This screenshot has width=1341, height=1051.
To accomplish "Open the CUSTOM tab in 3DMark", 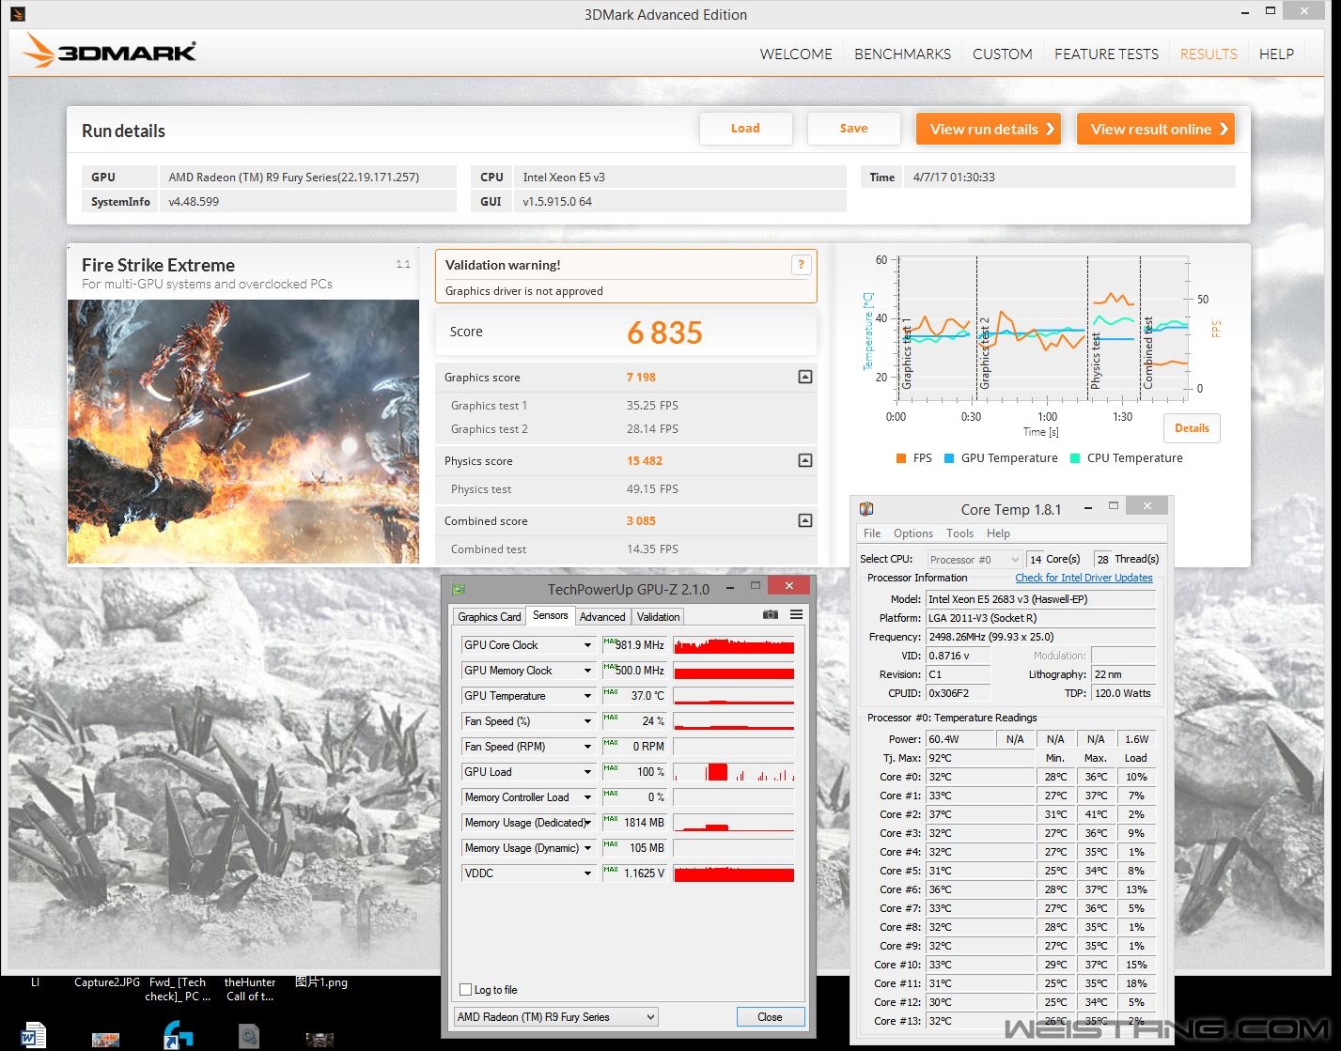I will [x=1003, y=54].
